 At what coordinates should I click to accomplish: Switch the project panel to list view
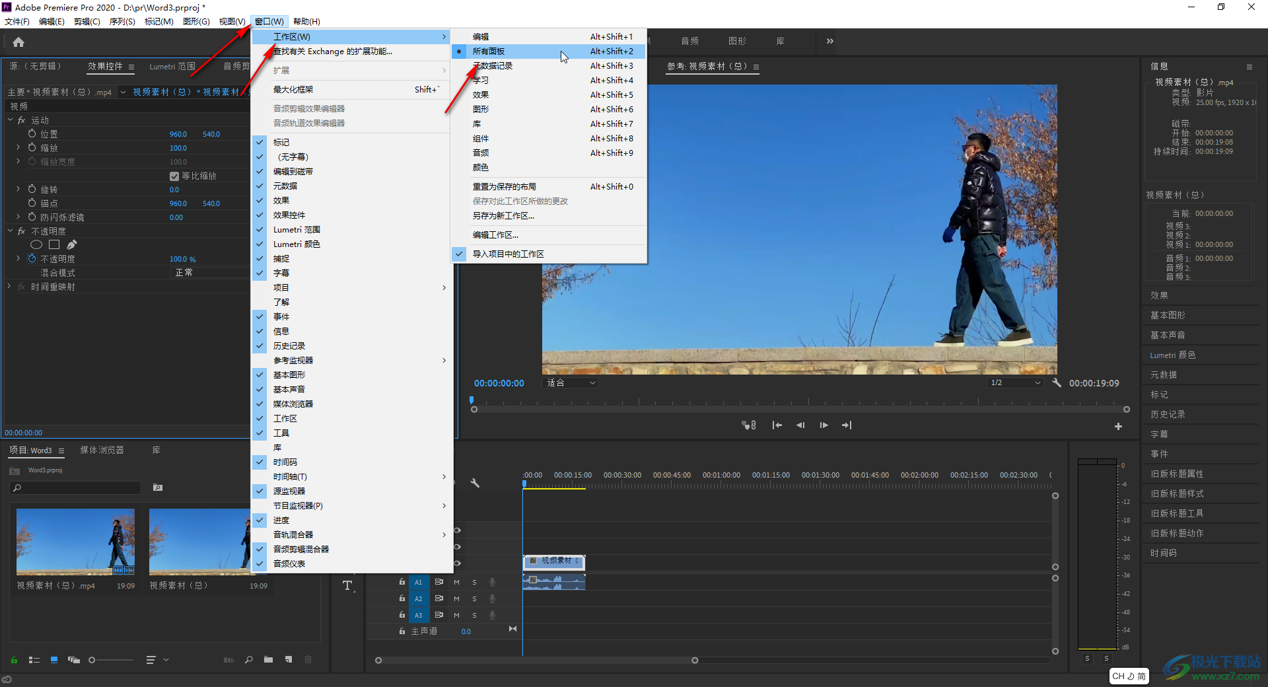[x=34, y=660]
